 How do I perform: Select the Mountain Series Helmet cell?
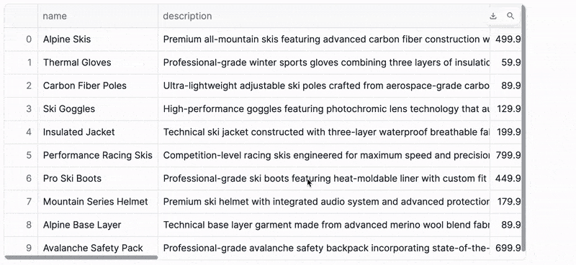[98, 202]
